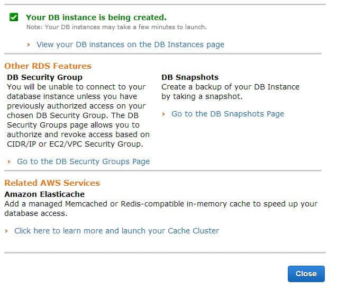Go to the DB Snapshots Page
This screenshot has height=307, width=346.
(x=227, y=114)
